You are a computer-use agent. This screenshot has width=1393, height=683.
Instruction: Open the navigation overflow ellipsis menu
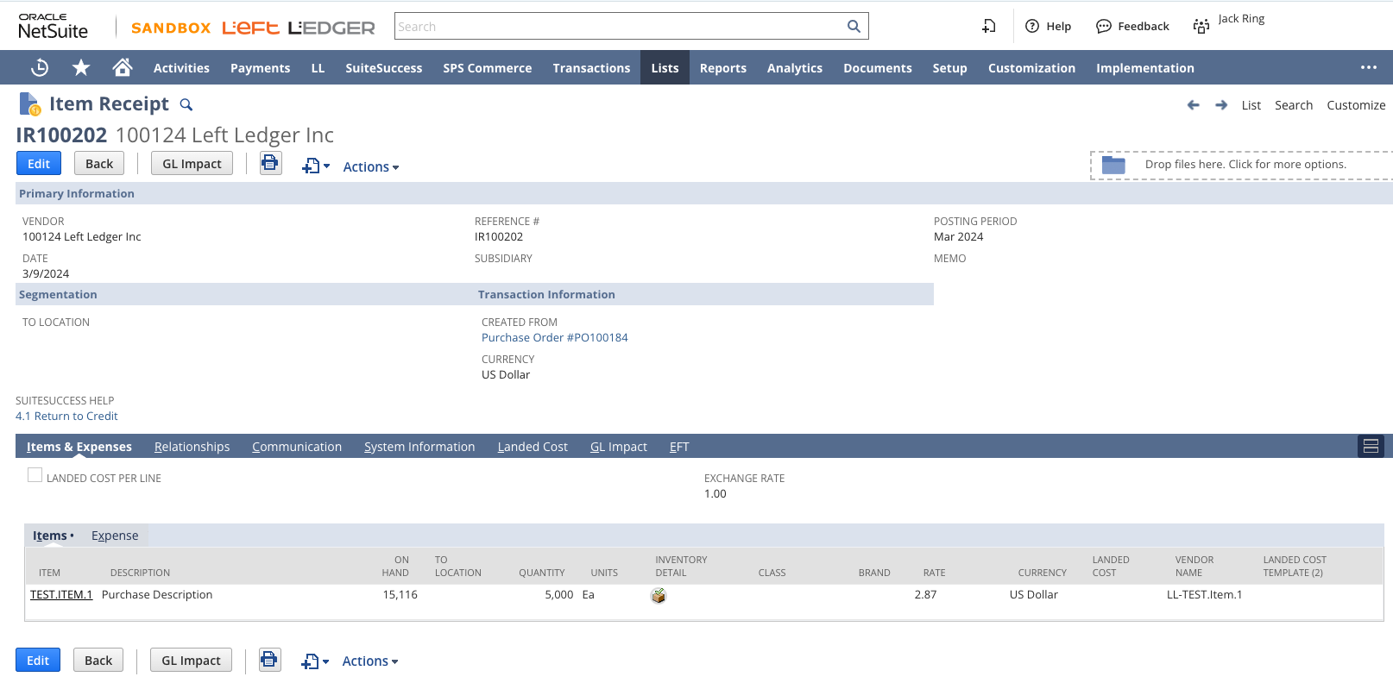[x=1369, y=67]
